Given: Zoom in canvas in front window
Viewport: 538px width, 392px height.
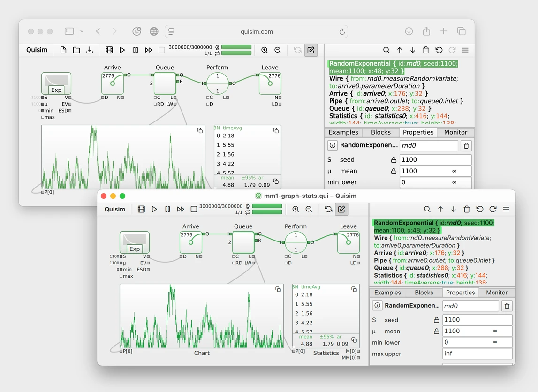Looking at the screenshot, I should [296, 209].
